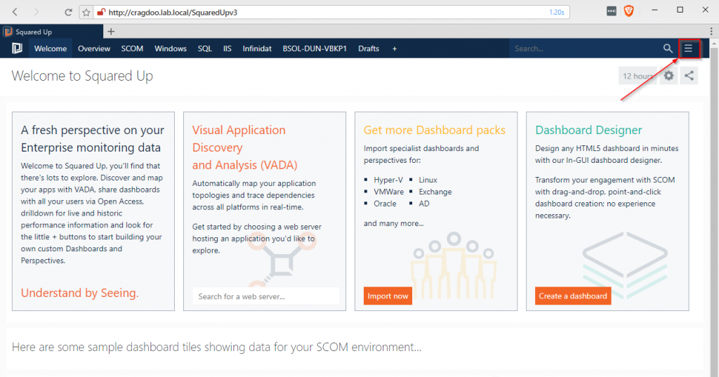This screenshot has width=719, height=377.
Task: Click 'and many more...' text
Action: click(x=393, y=223)
